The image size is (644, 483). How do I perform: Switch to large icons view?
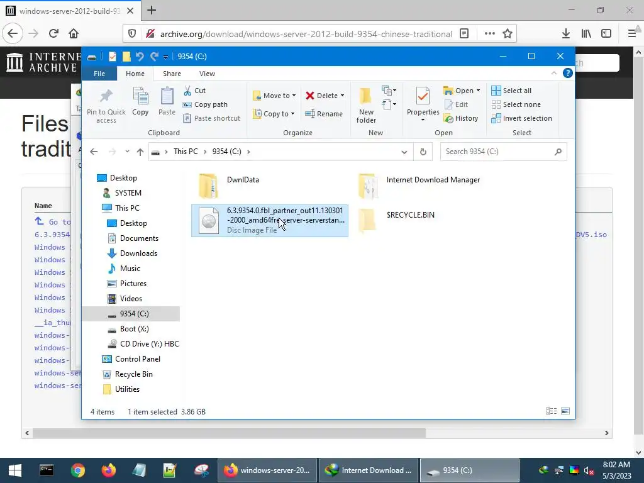tap(565, 411)
